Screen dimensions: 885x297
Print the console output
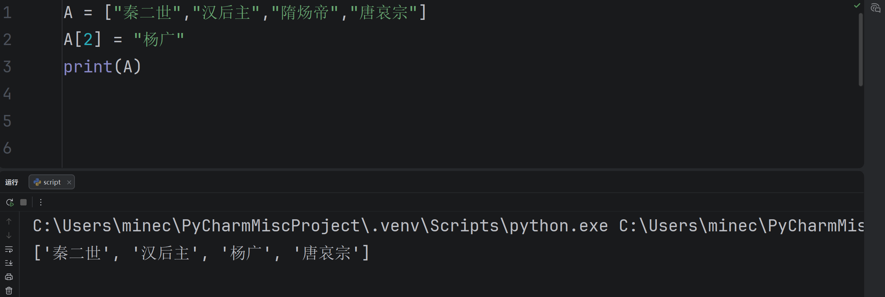coord(9,277)
